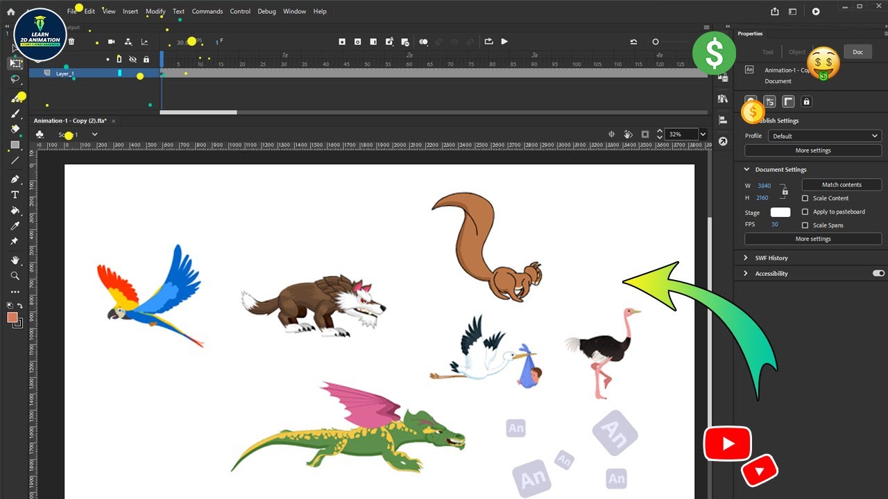This screenshot has width=888, height=499.
Task: Open the 32% zoom dropdown arrow
Action: click(703, 134)
